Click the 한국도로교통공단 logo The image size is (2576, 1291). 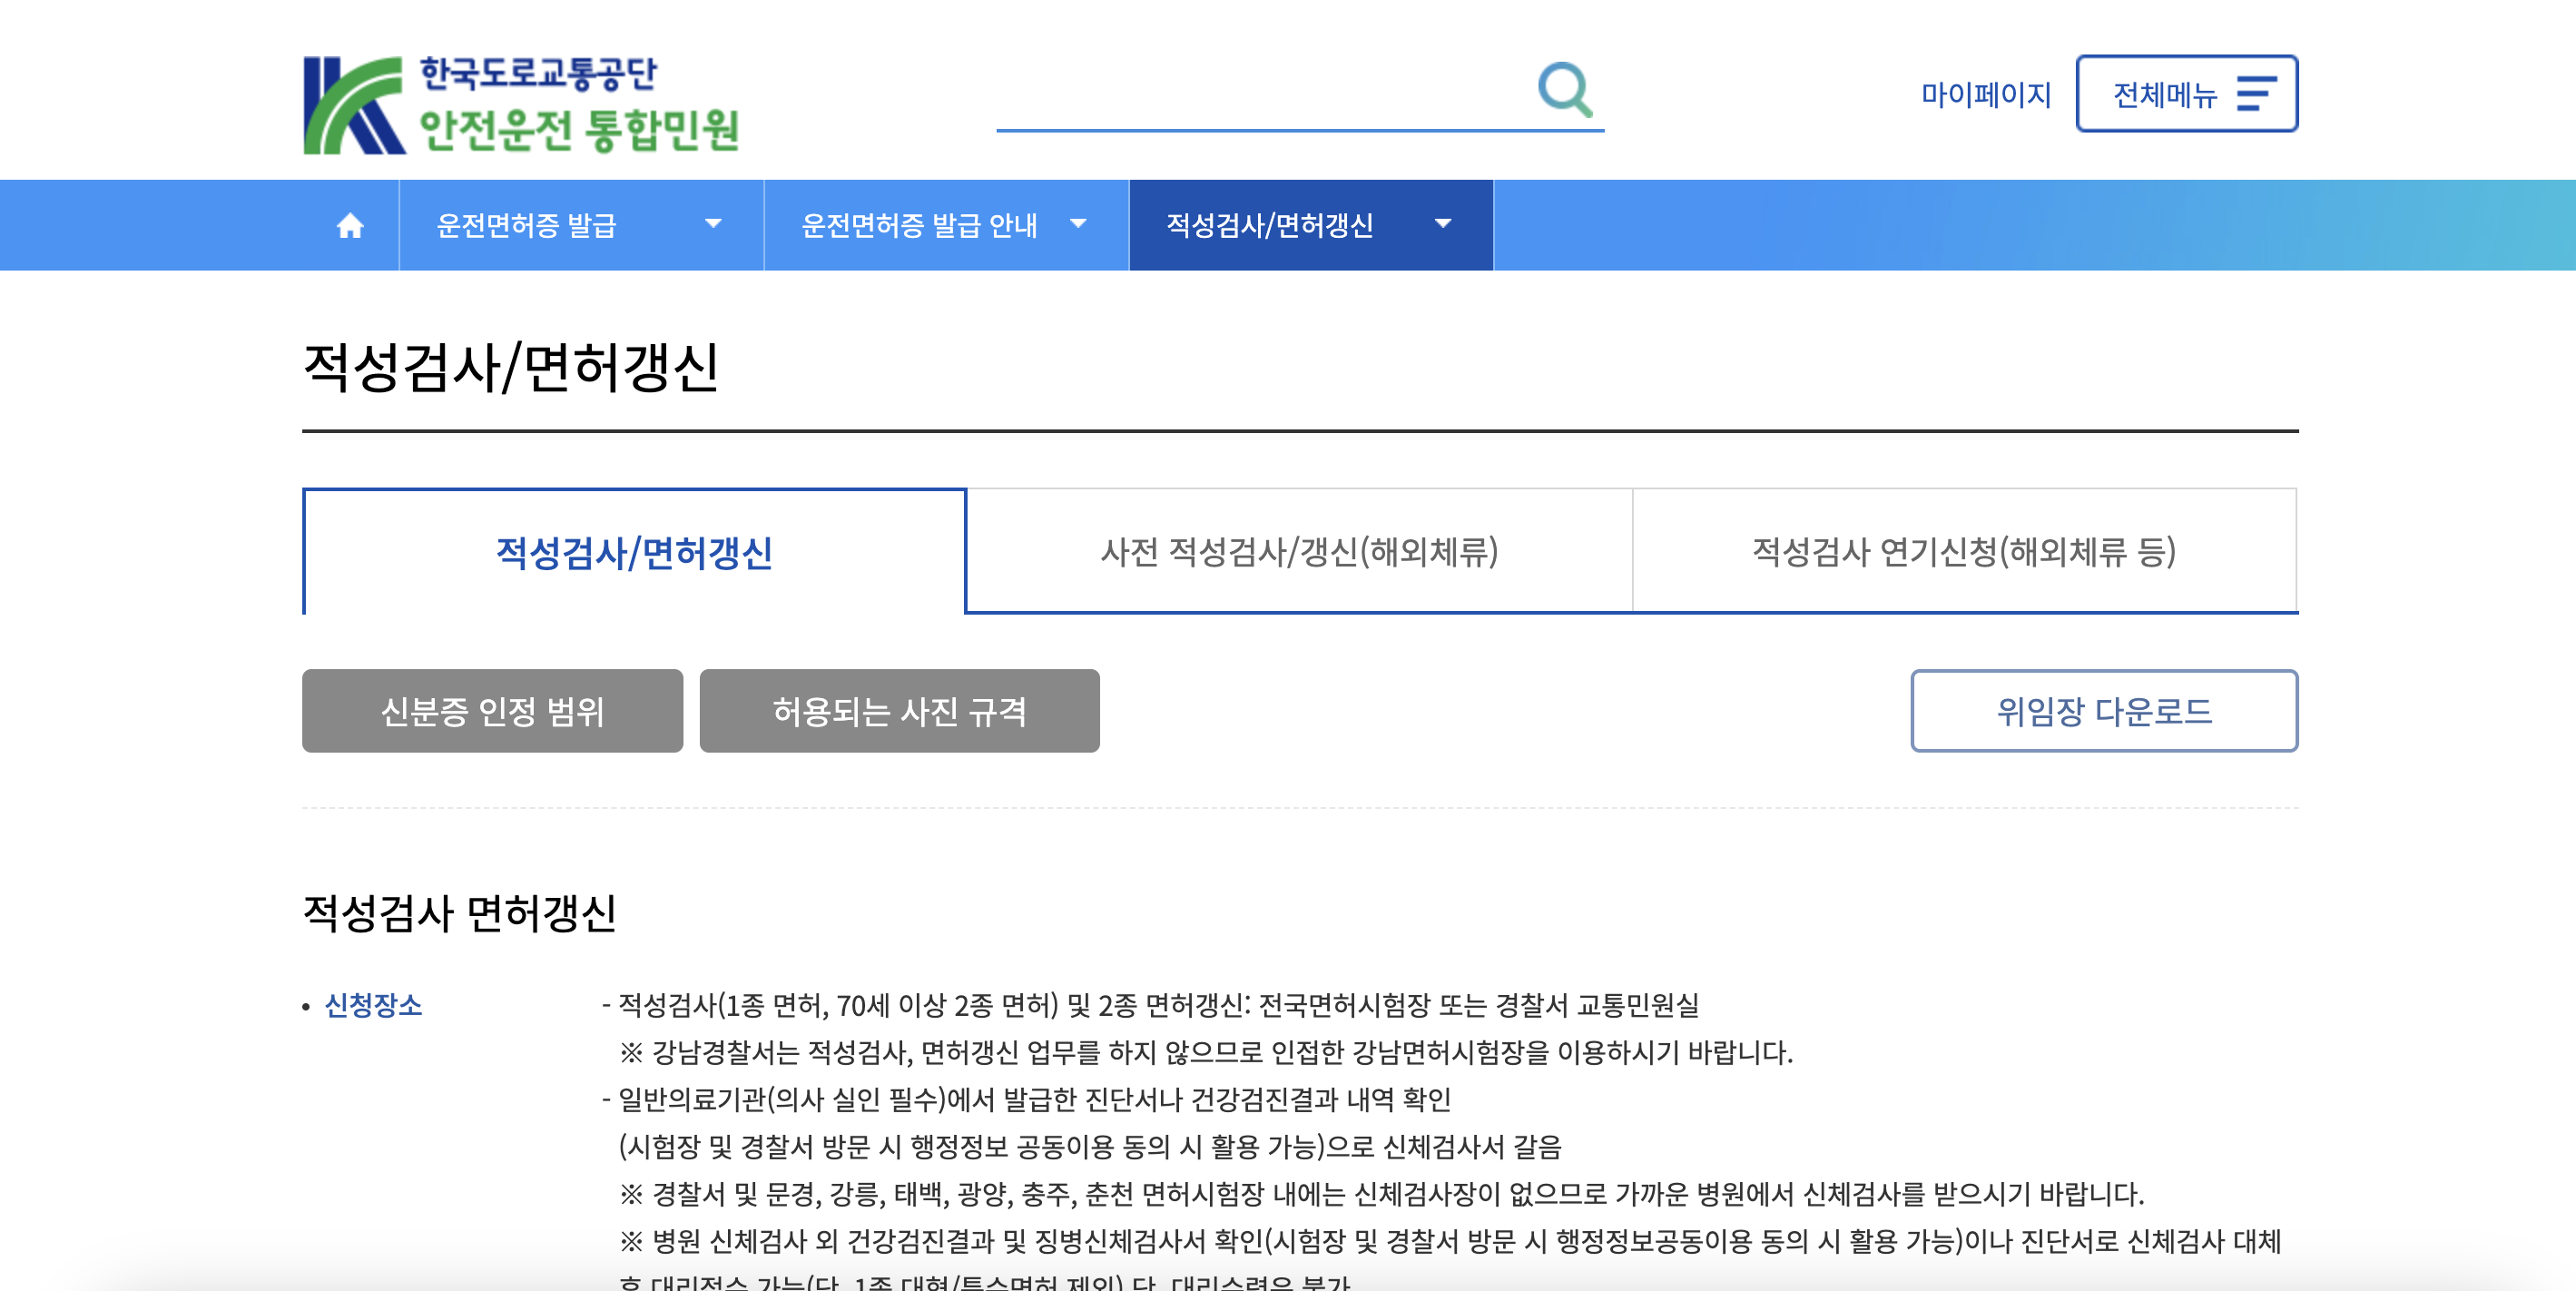(x=520, y=100)
